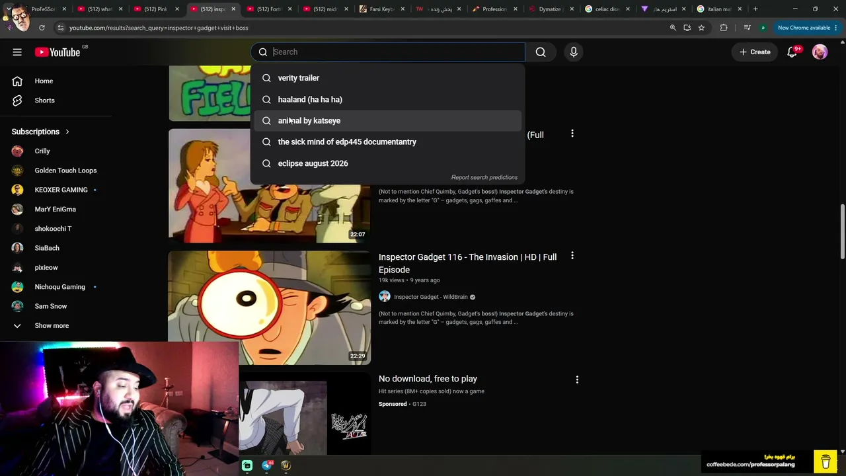Open 'Inspector Gadget 116 - The Invasion' title
This screenshot has width=846, height=476.
(467, 263)
